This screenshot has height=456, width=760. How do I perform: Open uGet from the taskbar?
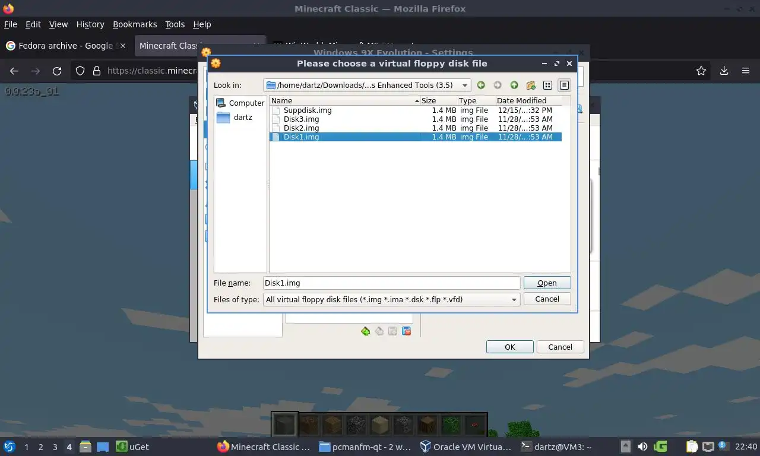pos(132,446)
